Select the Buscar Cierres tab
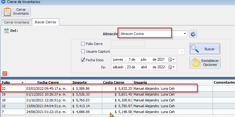 point(45,22)
